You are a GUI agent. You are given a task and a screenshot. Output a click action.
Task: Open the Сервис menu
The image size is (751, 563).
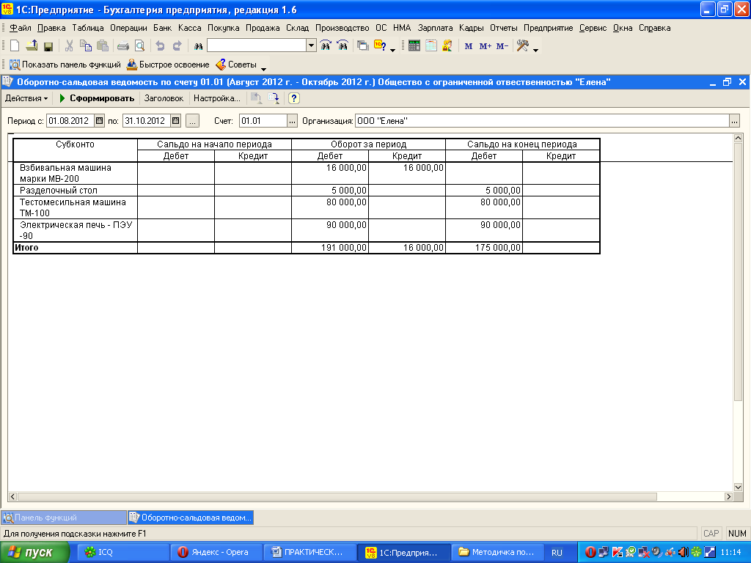593,28
